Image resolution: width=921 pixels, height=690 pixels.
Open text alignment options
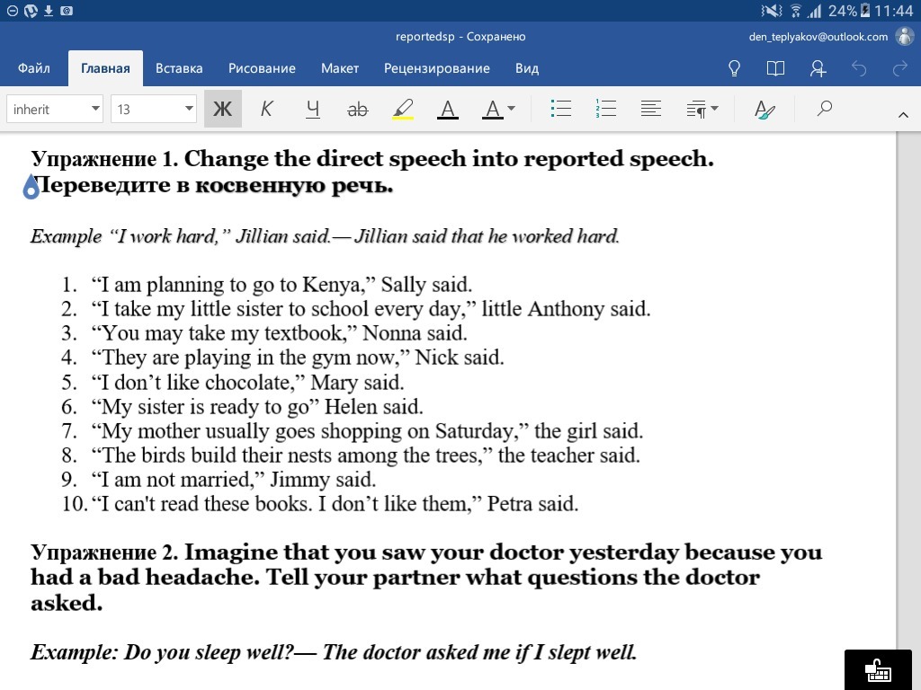click(x=651, y=110)
